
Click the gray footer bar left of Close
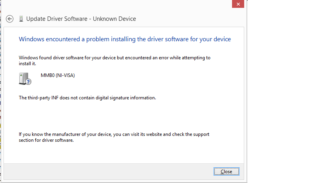click(109, 172)
